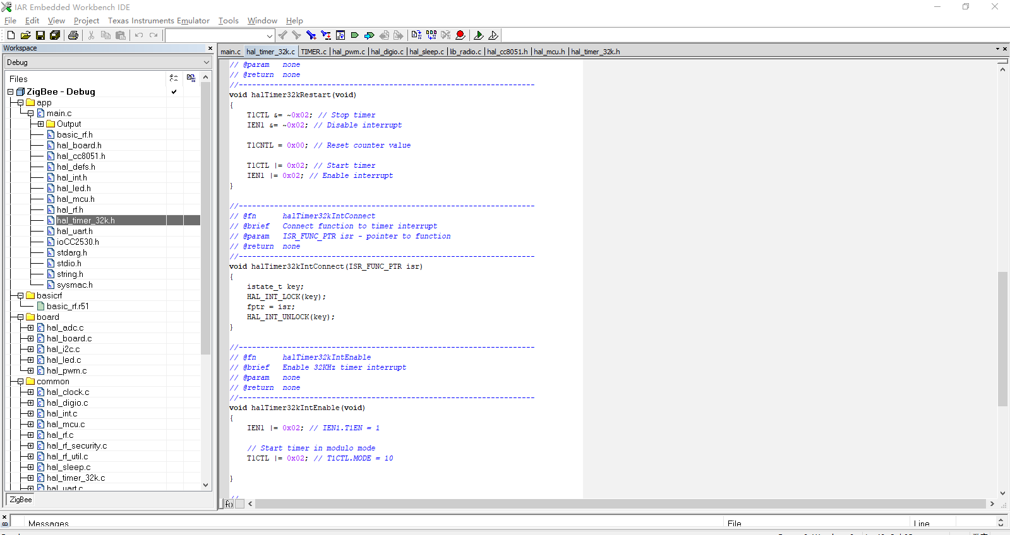Open the Replace dialog from the toolbar
This screenshot has width=1010, height=535.
click(326, 35)
